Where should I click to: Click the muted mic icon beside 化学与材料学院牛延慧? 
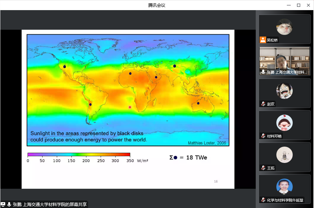tap(263, 200)
